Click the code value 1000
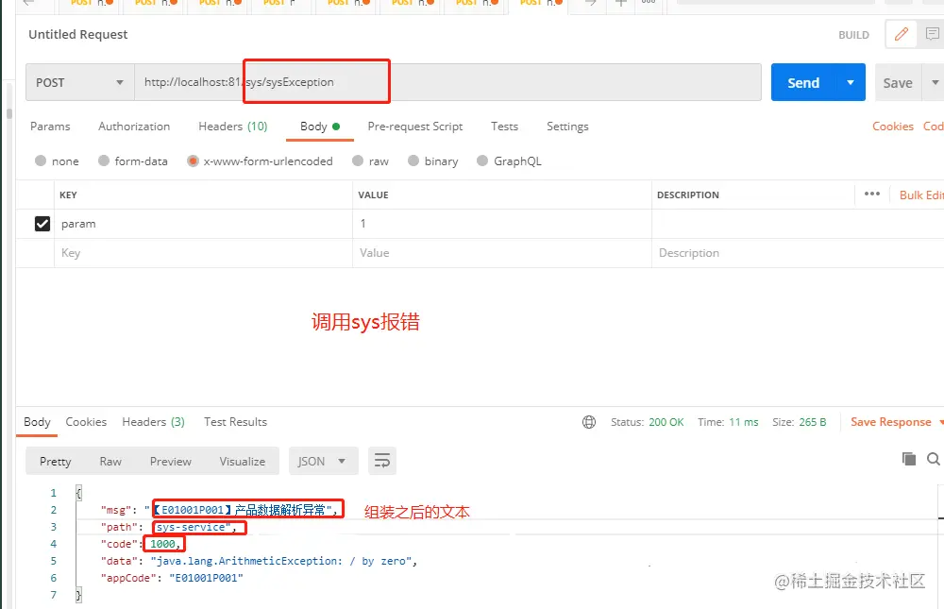The width and height of the screenshot is (944, 609). 162,544
